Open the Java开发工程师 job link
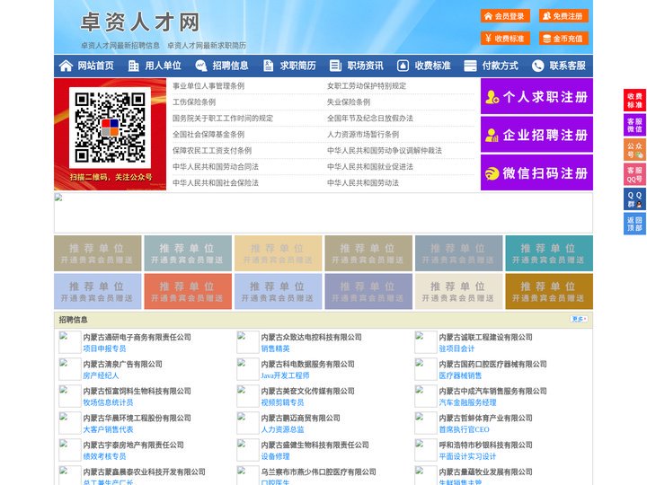This screenshot has height=485, width=647. click(x=285, y=375)
